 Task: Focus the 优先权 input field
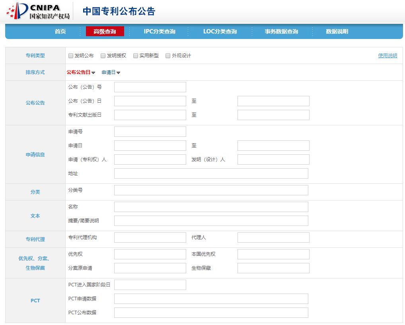(x=150, y=254)
